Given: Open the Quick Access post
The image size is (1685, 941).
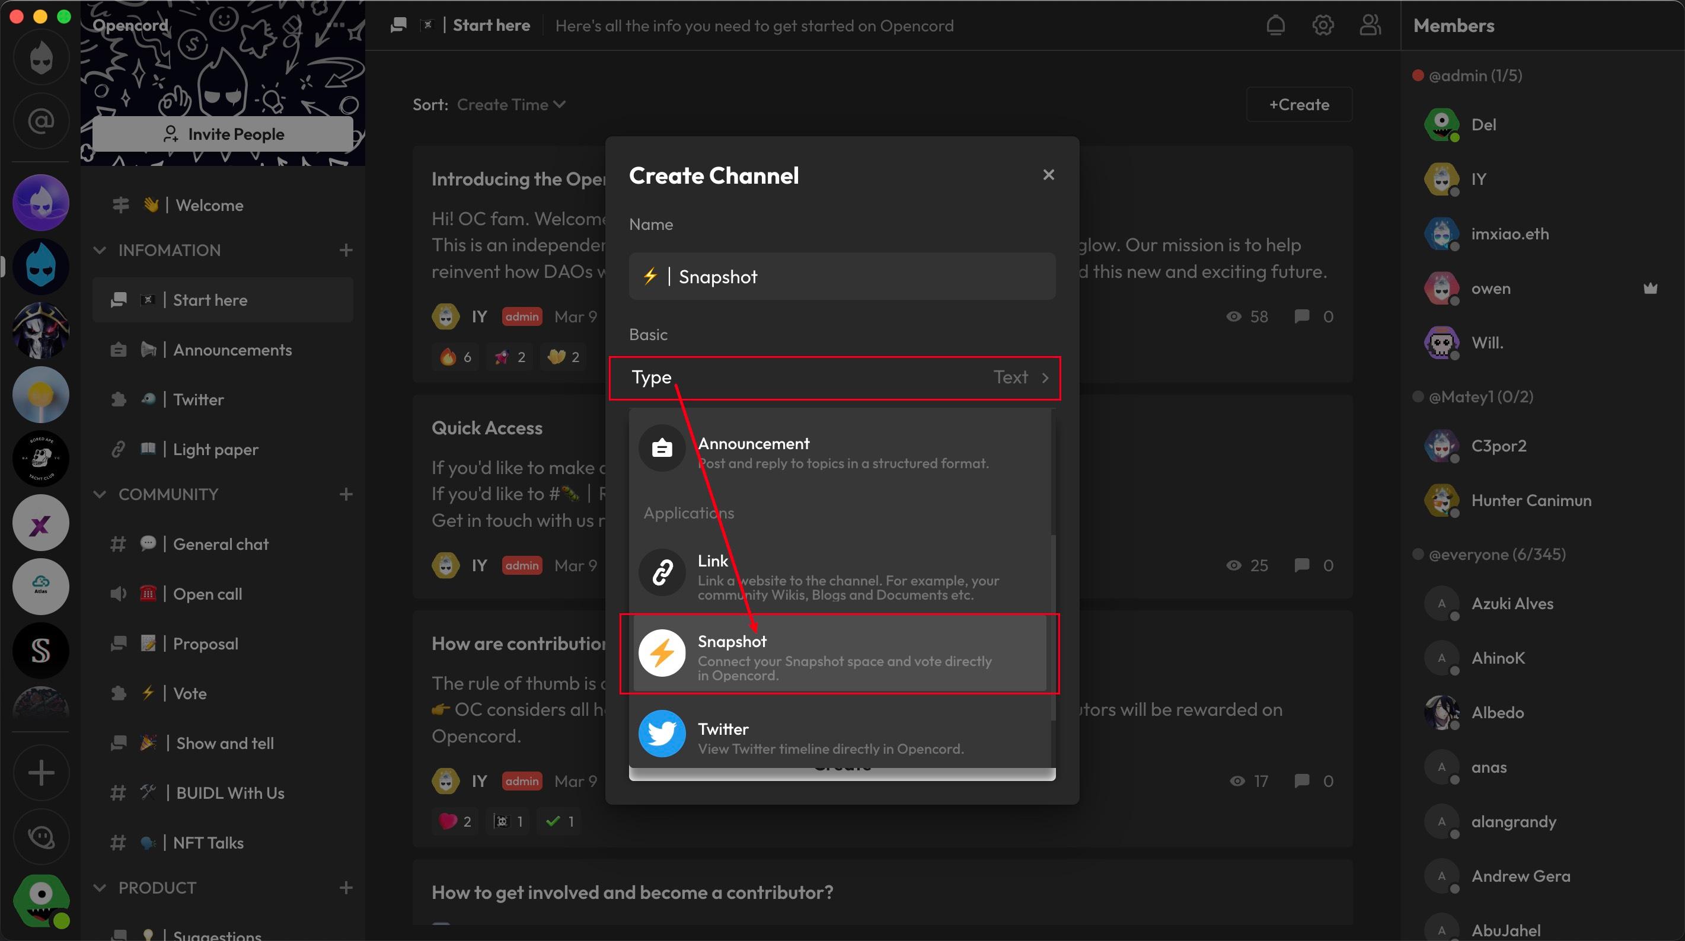Looking at the screenshot, I should tap(487, 428).
